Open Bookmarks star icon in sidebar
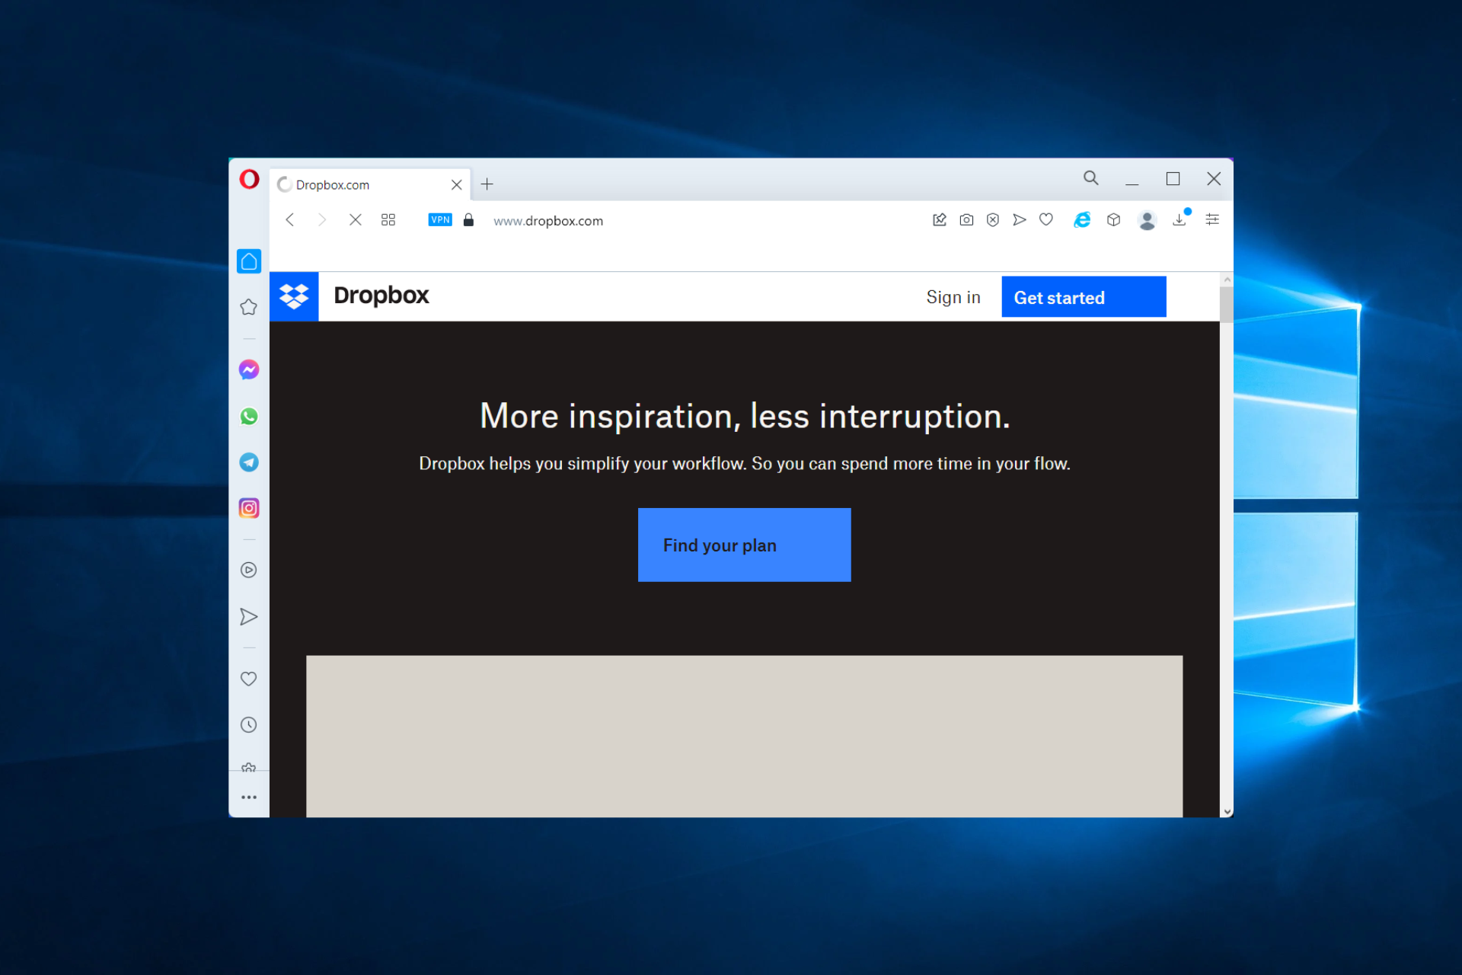The width and height of the screenshot is (1462, 975). coord(249,307)
